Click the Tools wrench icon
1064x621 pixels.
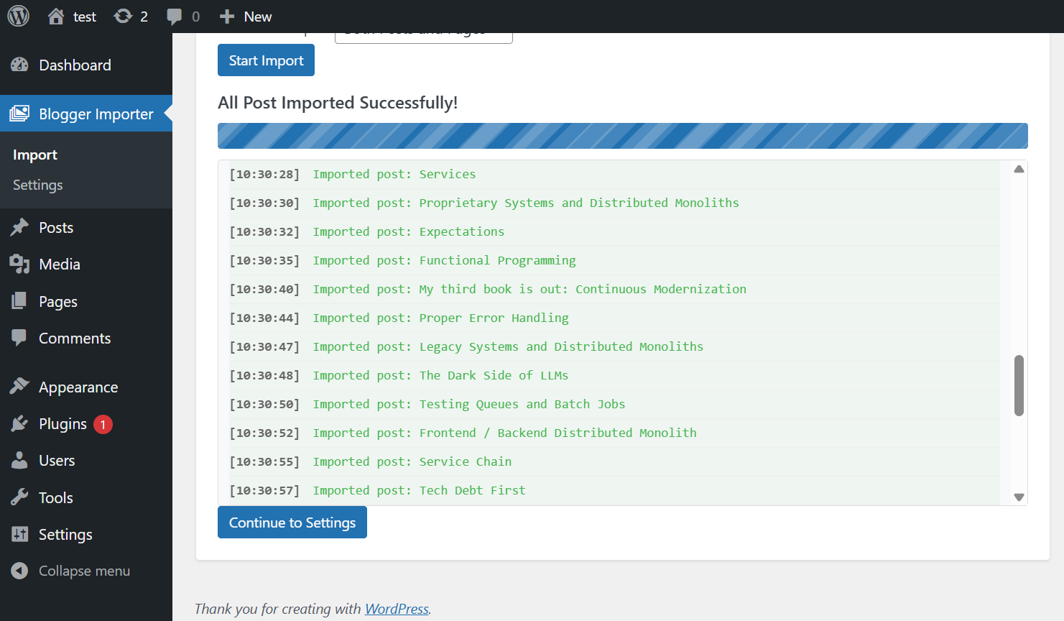tap(19, 497)
